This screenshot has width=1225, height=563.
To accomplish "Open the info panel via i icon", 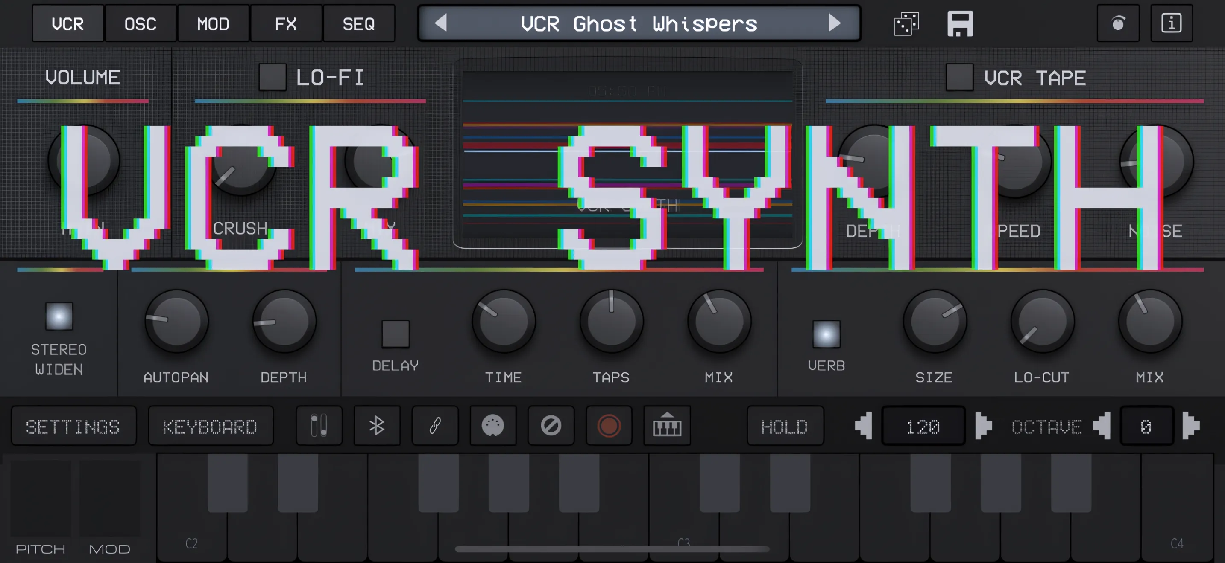I will 1171,23.
